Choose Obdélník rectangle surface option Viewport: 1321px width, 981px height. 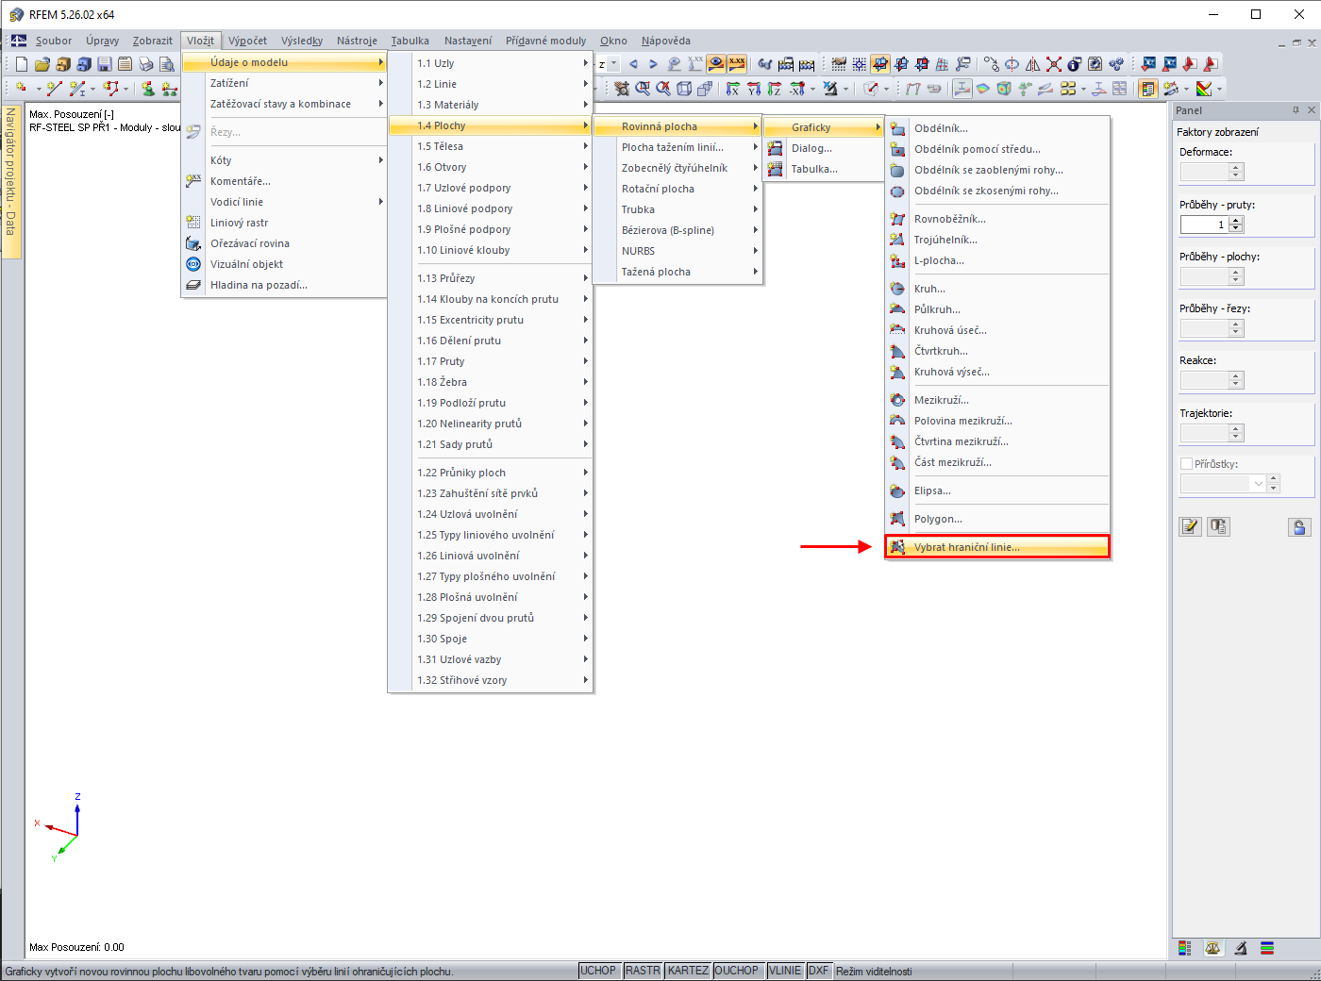pyautogui.click(x=997, y=128)
